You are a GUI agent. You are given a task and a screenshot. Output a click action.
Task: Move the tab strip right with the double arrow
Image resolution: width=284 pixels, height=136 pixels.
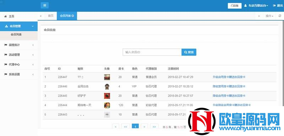pos(259,16)
